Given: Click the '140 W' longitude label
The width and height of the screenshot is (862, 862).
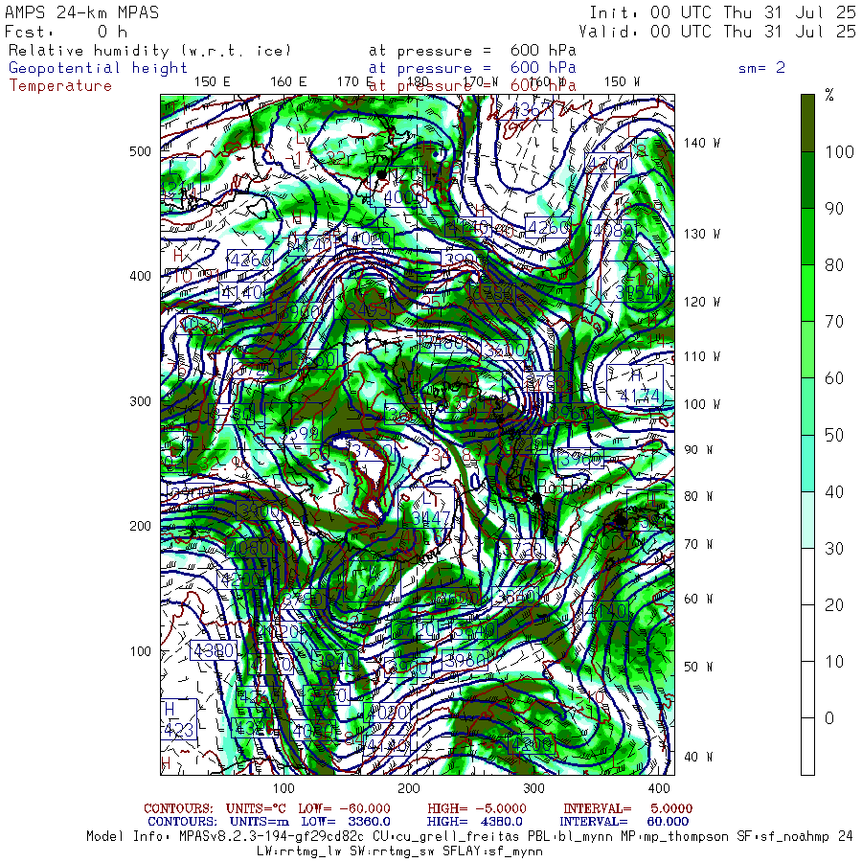Looking at the screenshot, I should (x=701, y=143).
